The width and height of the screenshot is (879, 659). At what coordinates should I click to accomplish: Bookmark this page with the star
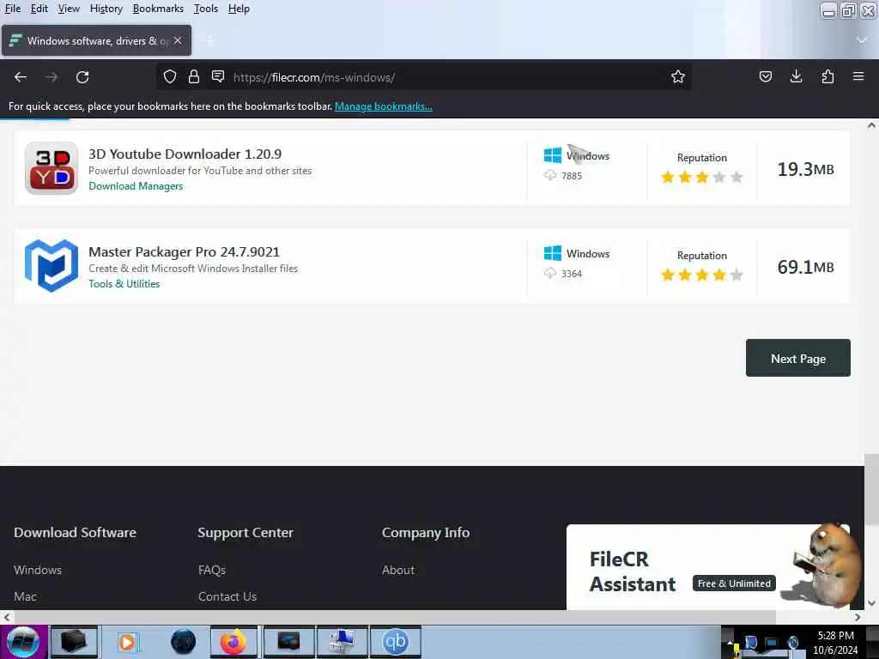pos(678,76)
